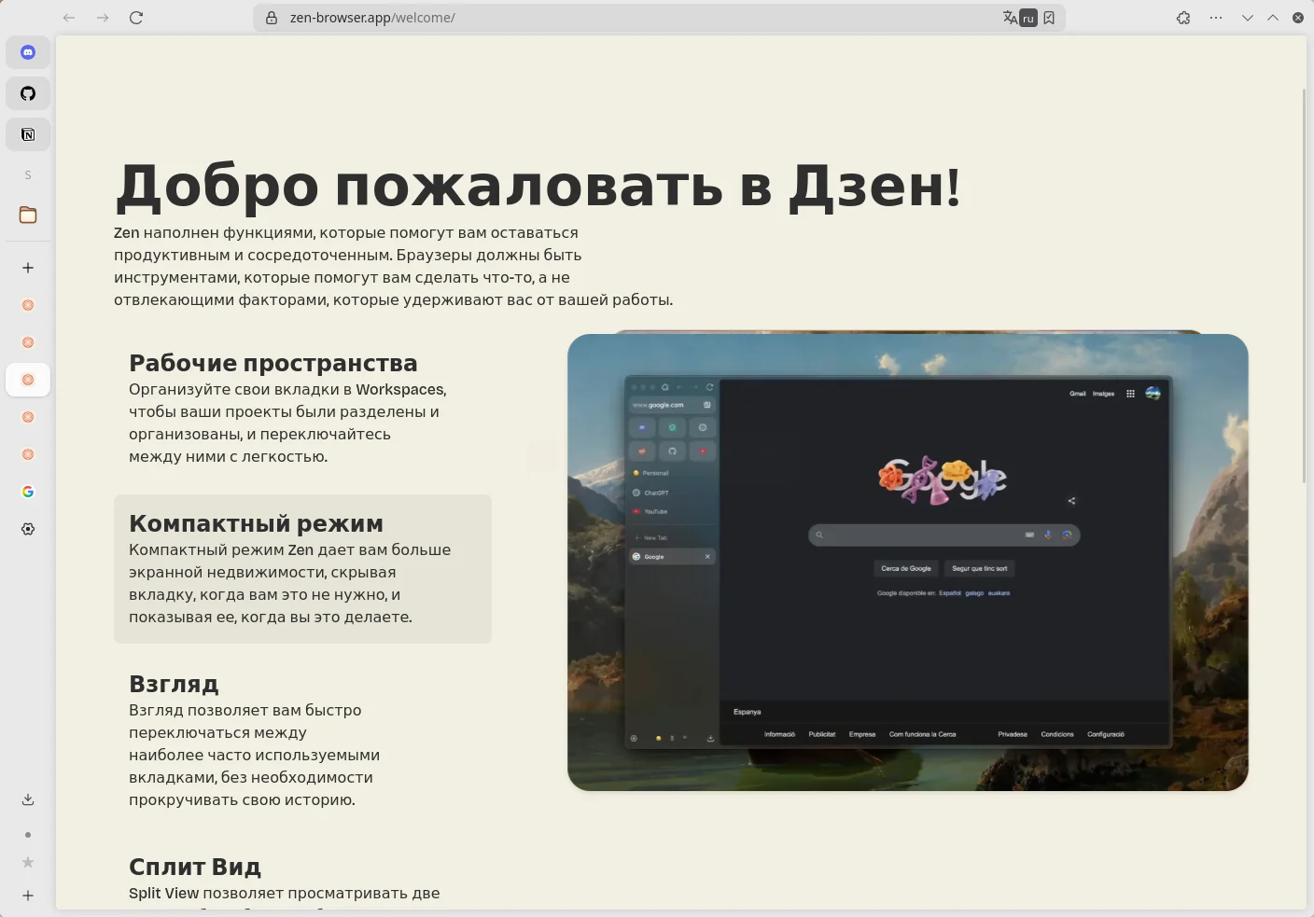Image resolution: width=1314 pixels, height=917 pixels.
Task: Select the 'Рабочие пространства' feature section
Action: (302, 408)
